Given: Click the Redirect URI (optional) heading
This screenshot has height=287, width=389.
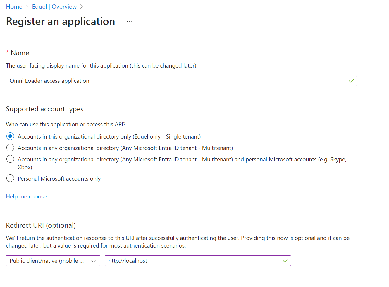Looking at the screenshot, I should (41, 225).
